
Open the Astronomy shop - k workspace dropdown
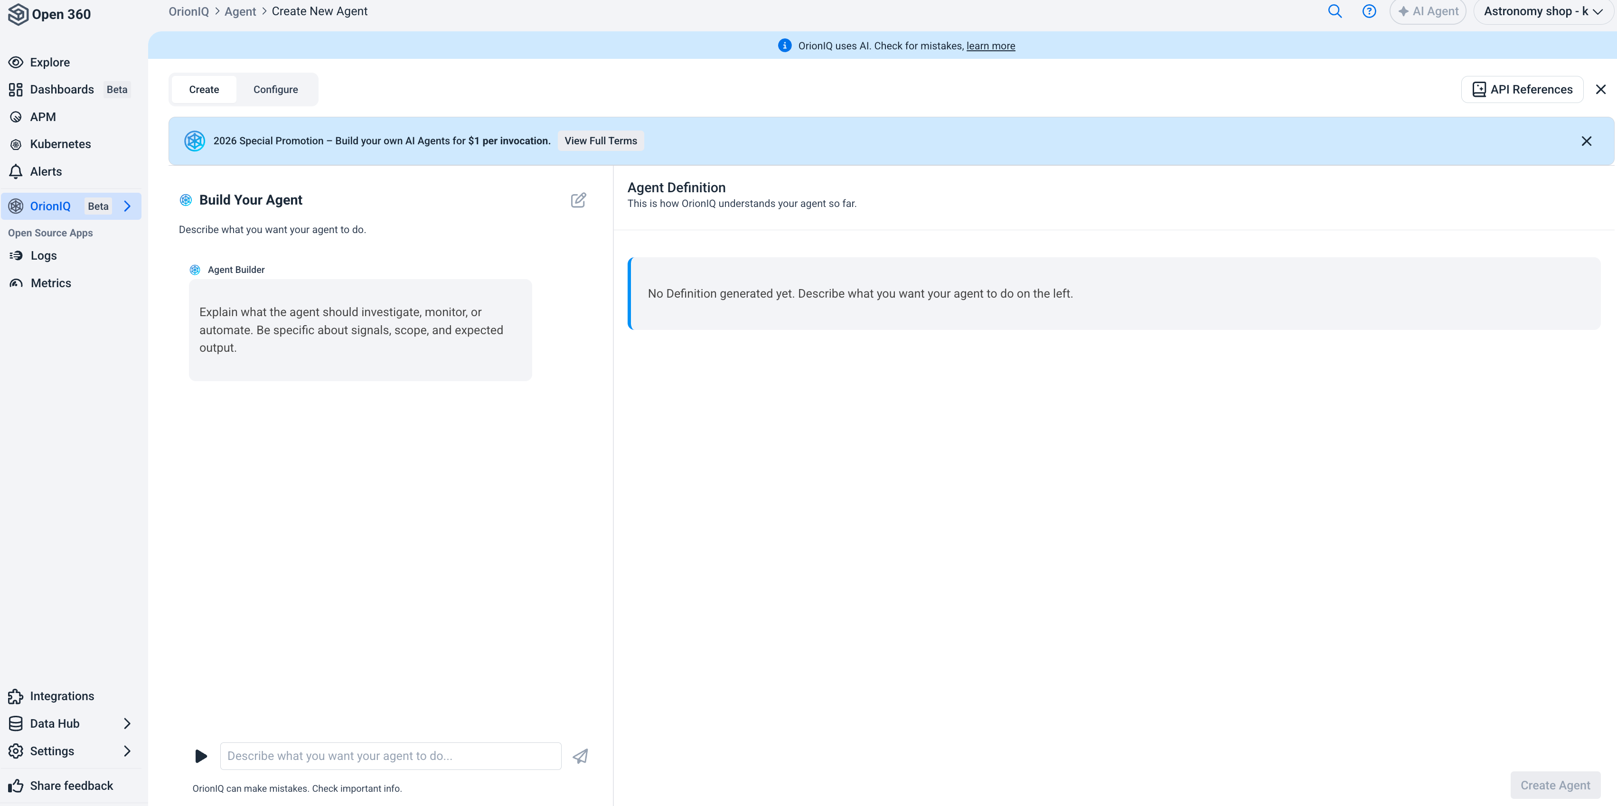[1543, 11]
